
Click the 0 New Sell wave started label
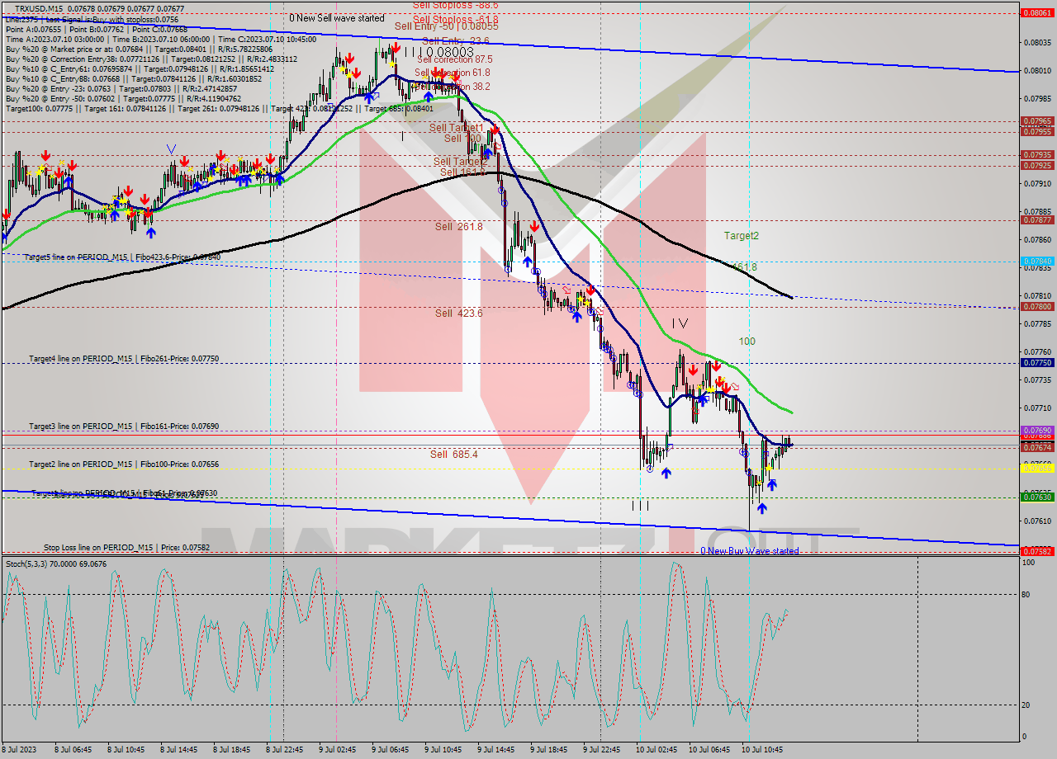(343, 16)
